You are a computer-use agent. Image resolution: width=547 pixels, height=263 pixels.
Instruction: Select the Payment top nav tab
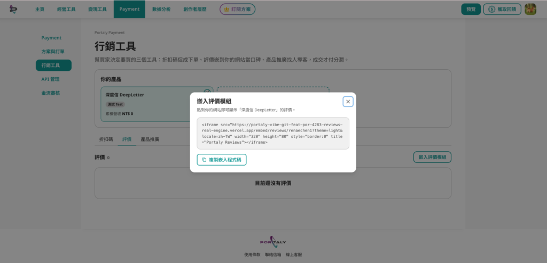click(129, 10)
